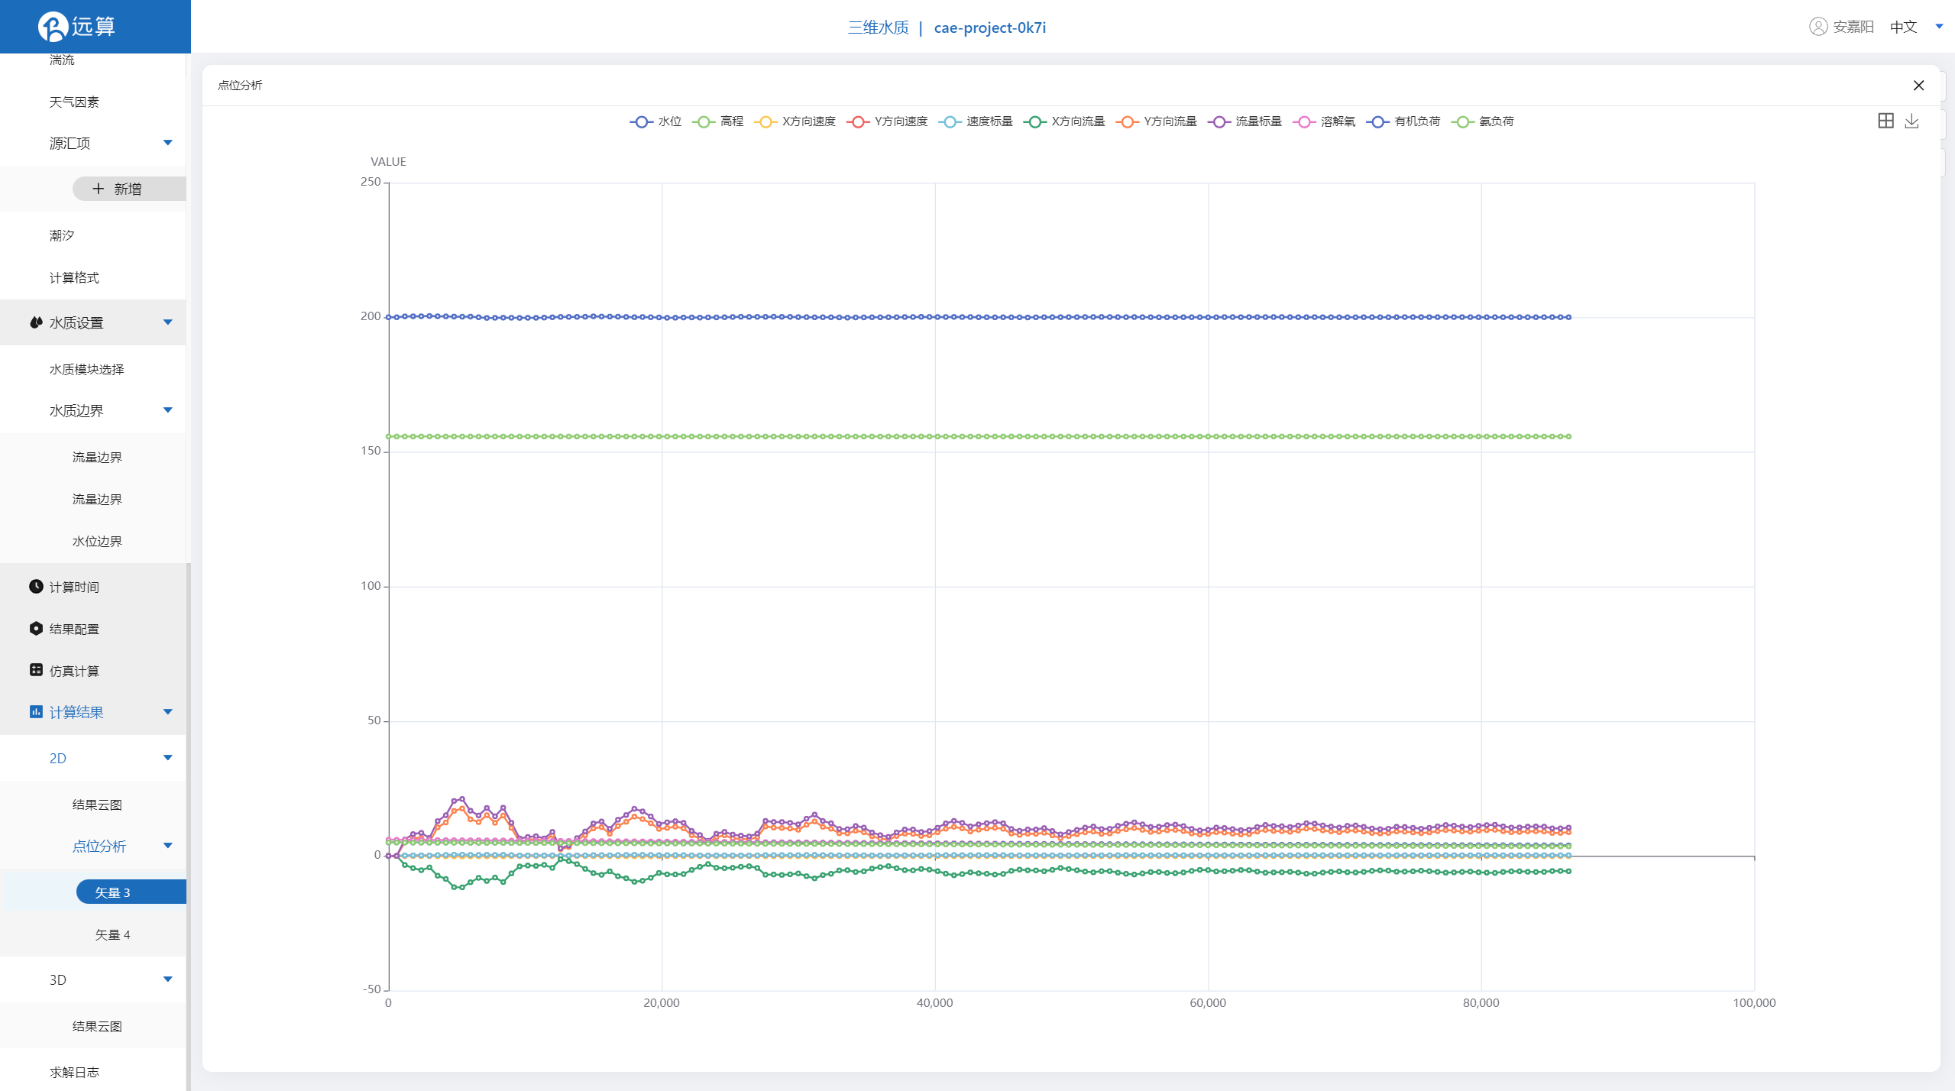Collapse the 水质边界 section arrow
Image resolution: width=1955 pixels, height=1091 pixels.
[168, 410]
